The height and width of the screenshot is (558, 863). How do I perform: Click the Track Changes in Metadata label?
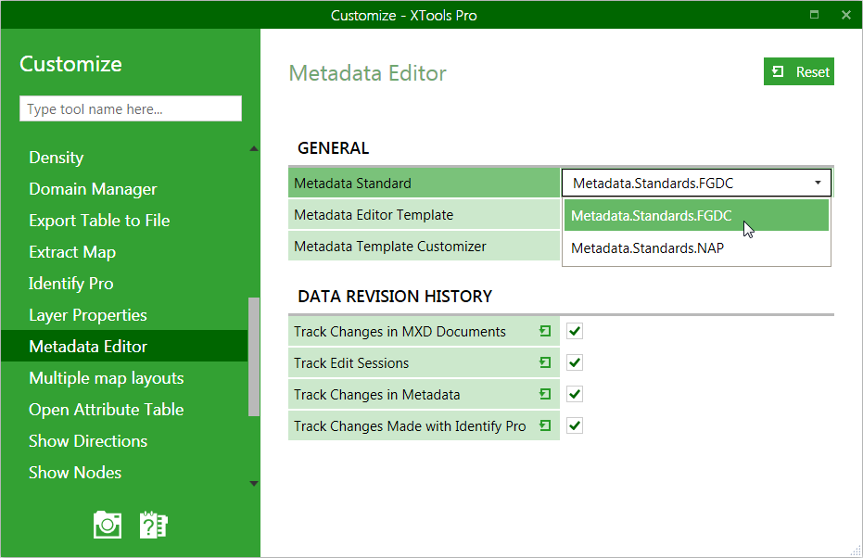coord(376,394)
